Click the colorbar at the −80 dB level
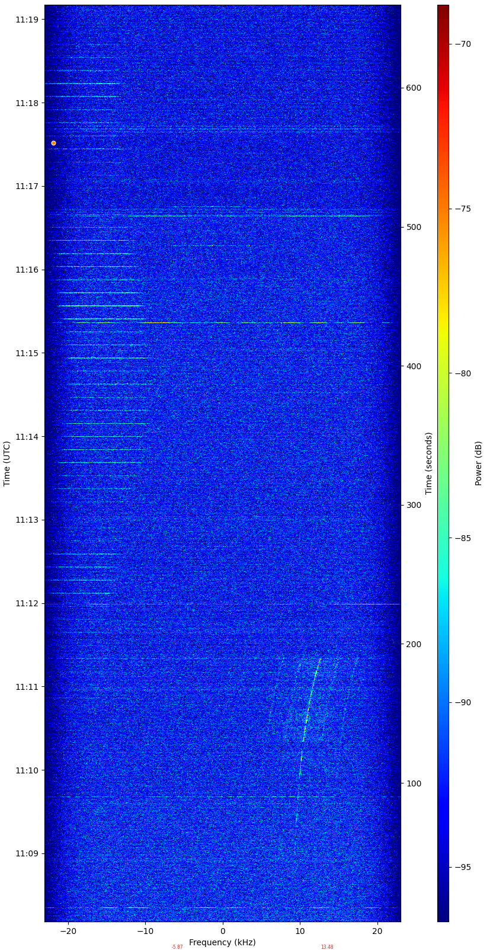Screen dimensions: 493x950 click(x=443, y=373)
